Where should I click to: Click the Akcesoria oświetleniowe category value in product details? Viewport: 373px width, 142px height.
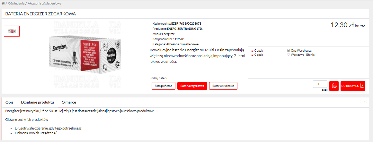pyautogui.click(x=182, y=44)
